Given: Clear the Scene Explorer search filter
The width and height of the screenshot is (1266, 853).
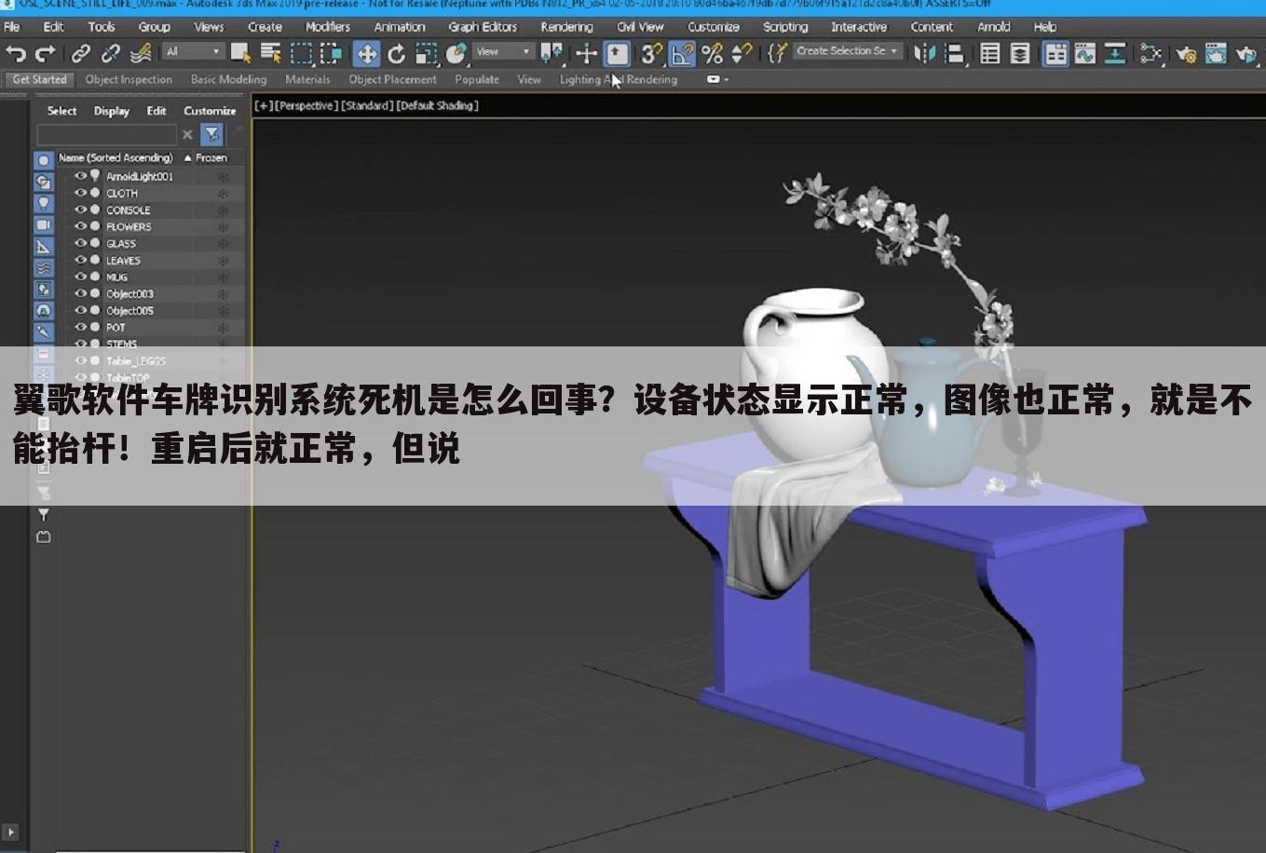Looking at the screenshot, I should click(187, 135).
